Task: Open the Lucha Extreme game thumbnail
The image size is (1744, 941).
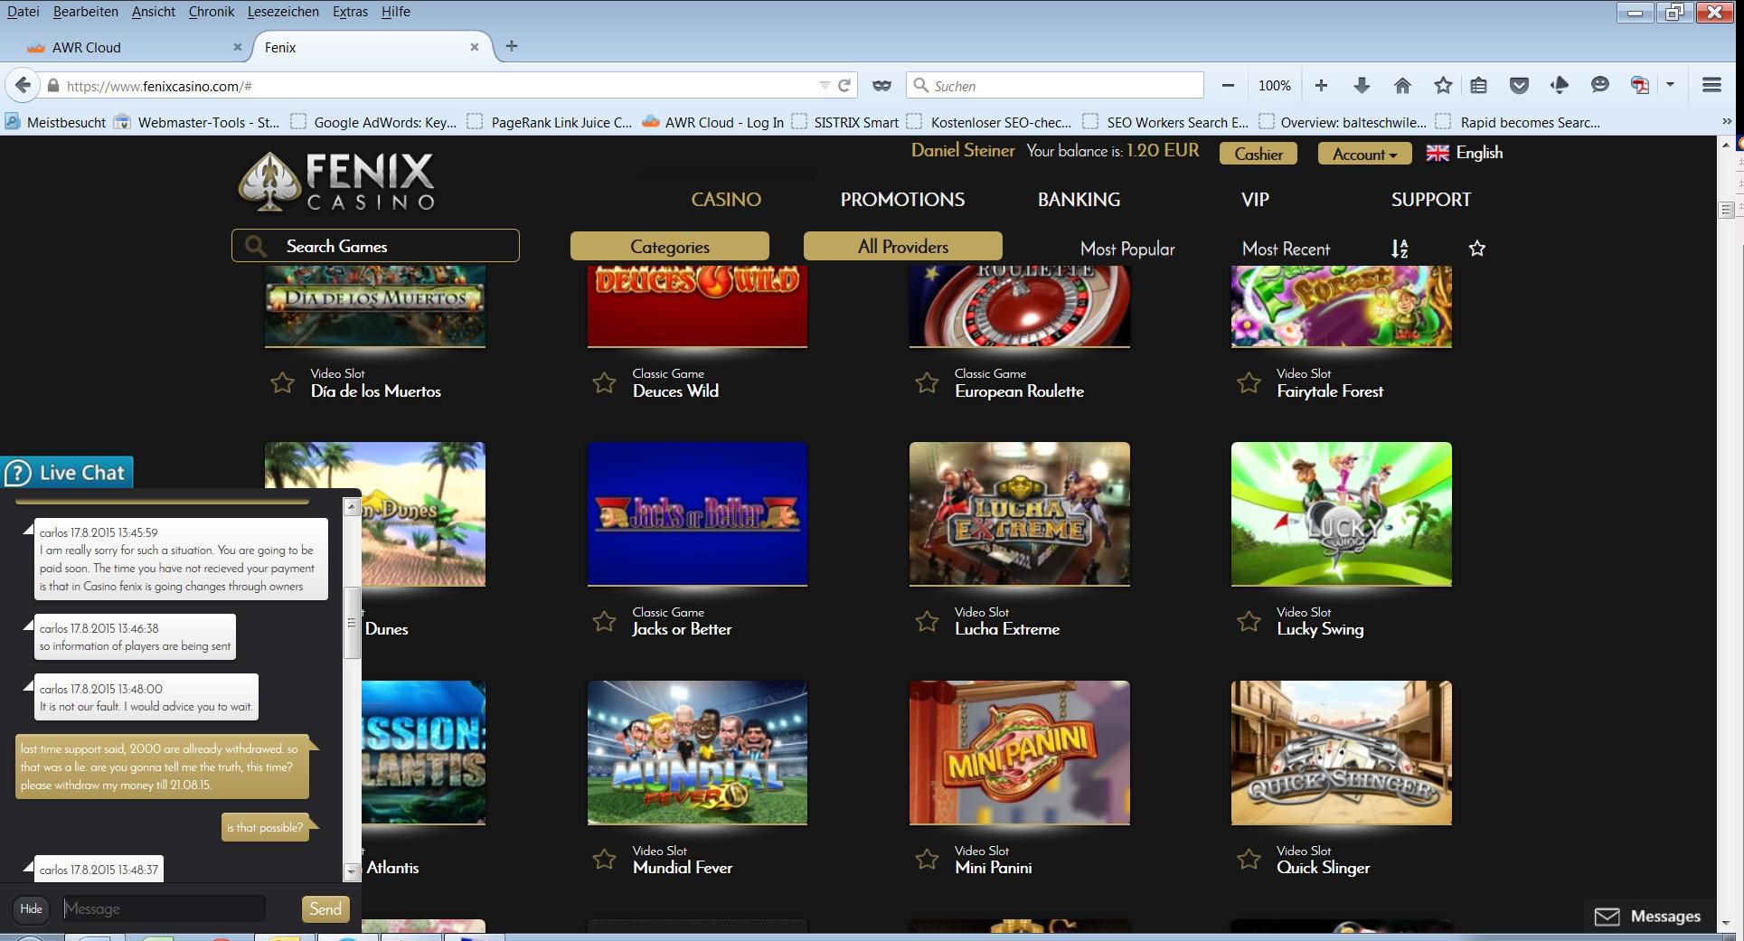Action: coord(1020,513)
